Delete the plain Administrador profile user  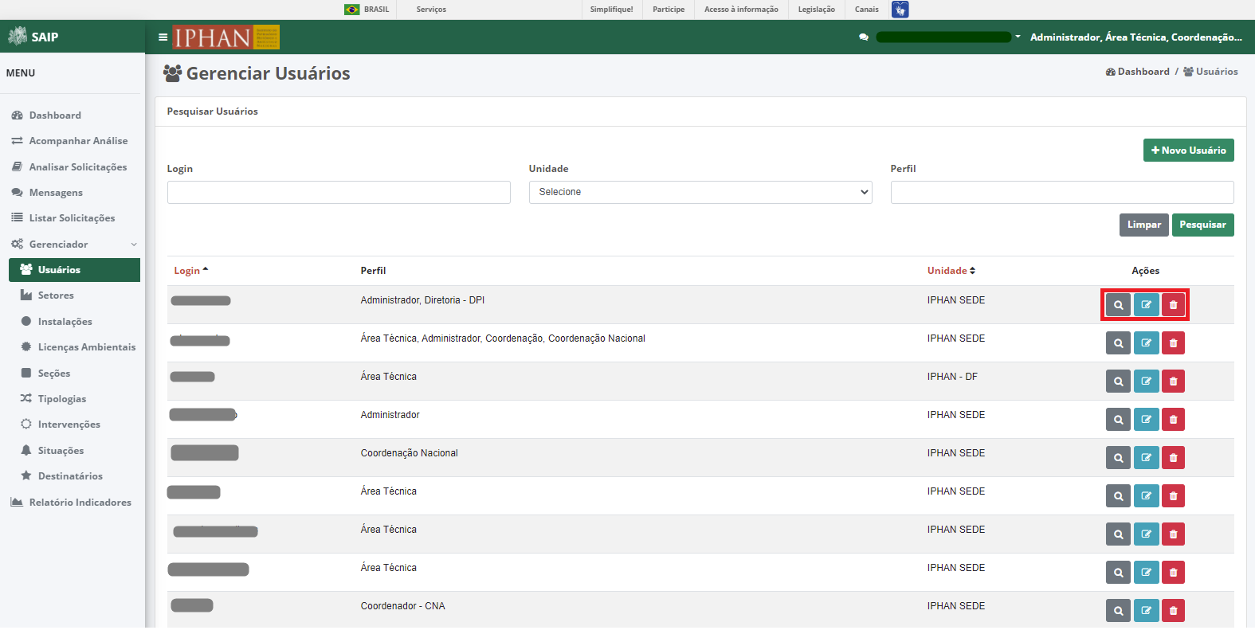[x=1173, y=420]
